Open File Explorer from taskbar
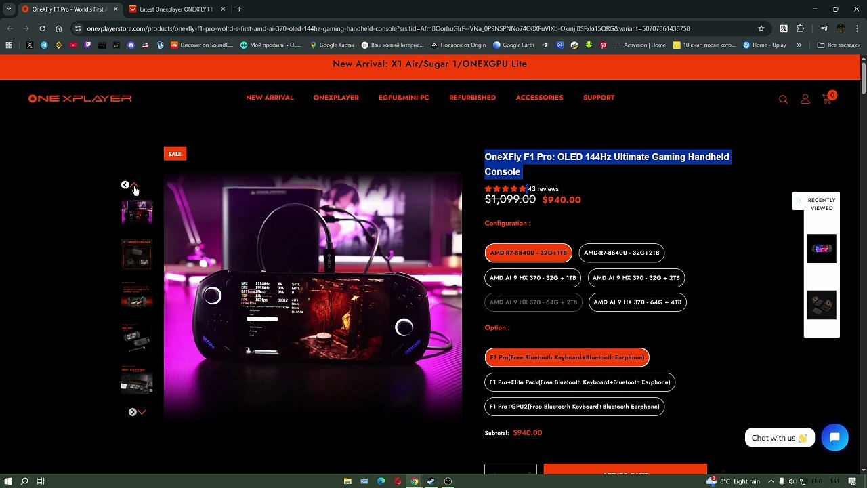This screenshot has width=867, height=488. [347, 481]
